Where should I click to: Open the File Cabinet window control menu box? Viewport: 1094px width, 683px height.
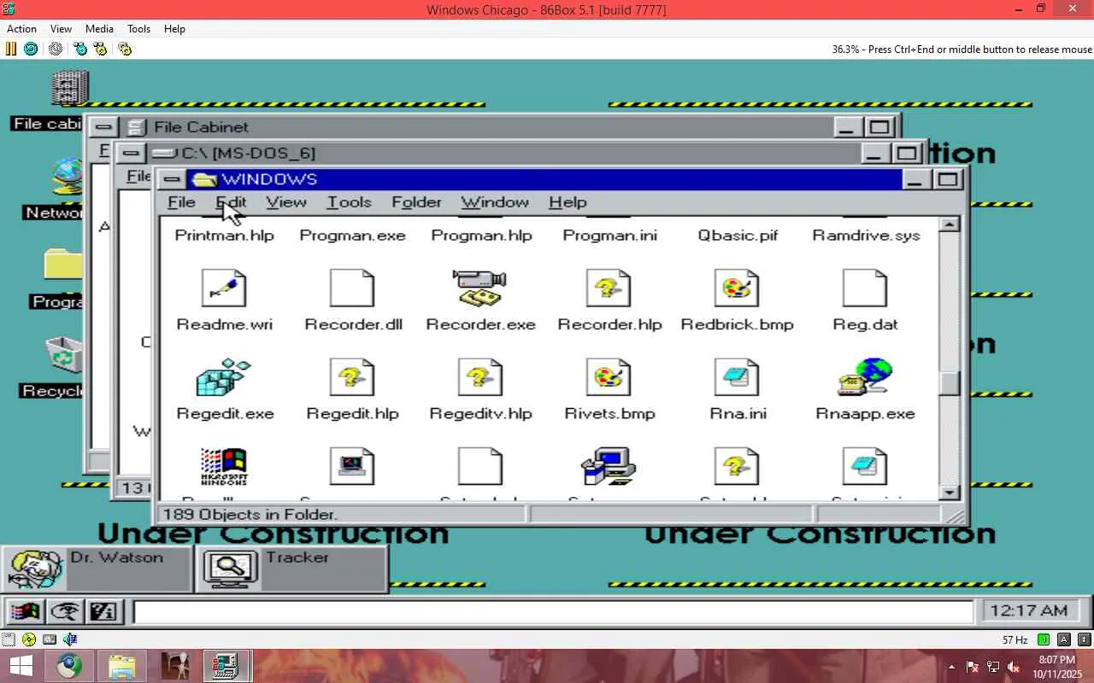click(103, 128)
